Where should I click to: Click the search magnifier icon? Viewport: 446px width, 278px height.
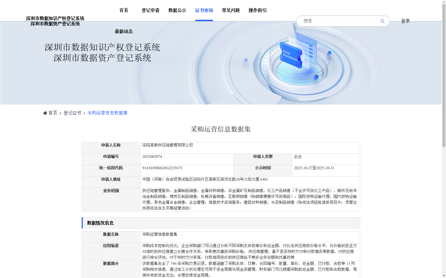tap(382, 21)
